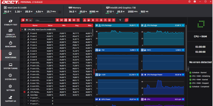Toggle the fan sensor filter icon
This screenshot has width=213, height=106.
pos(101,20)
